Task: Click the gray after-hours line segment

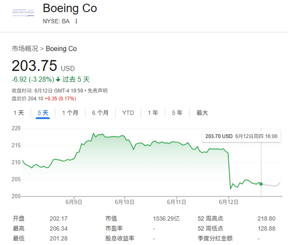Action: (272, 185)
